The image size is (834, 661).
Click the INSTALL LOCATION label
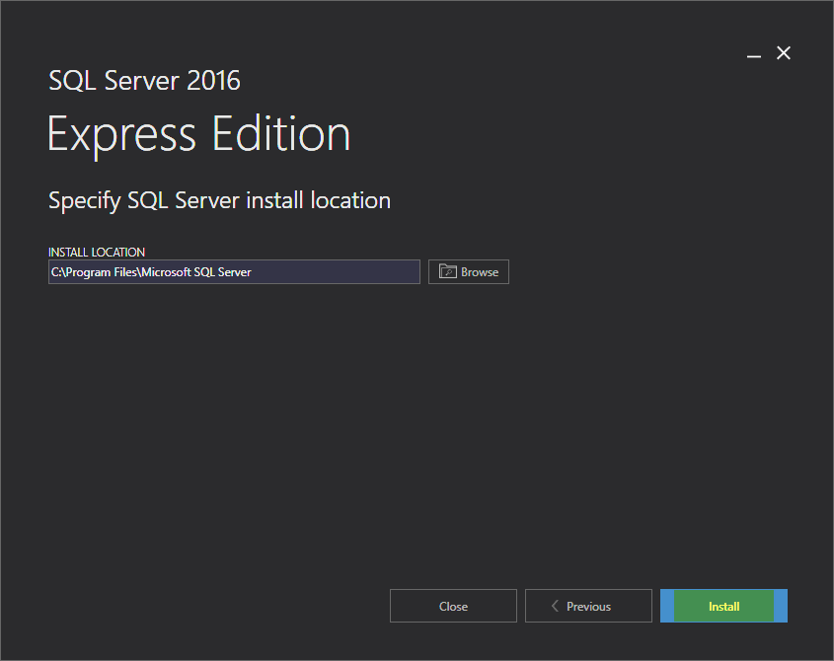[x=97, y=252]
